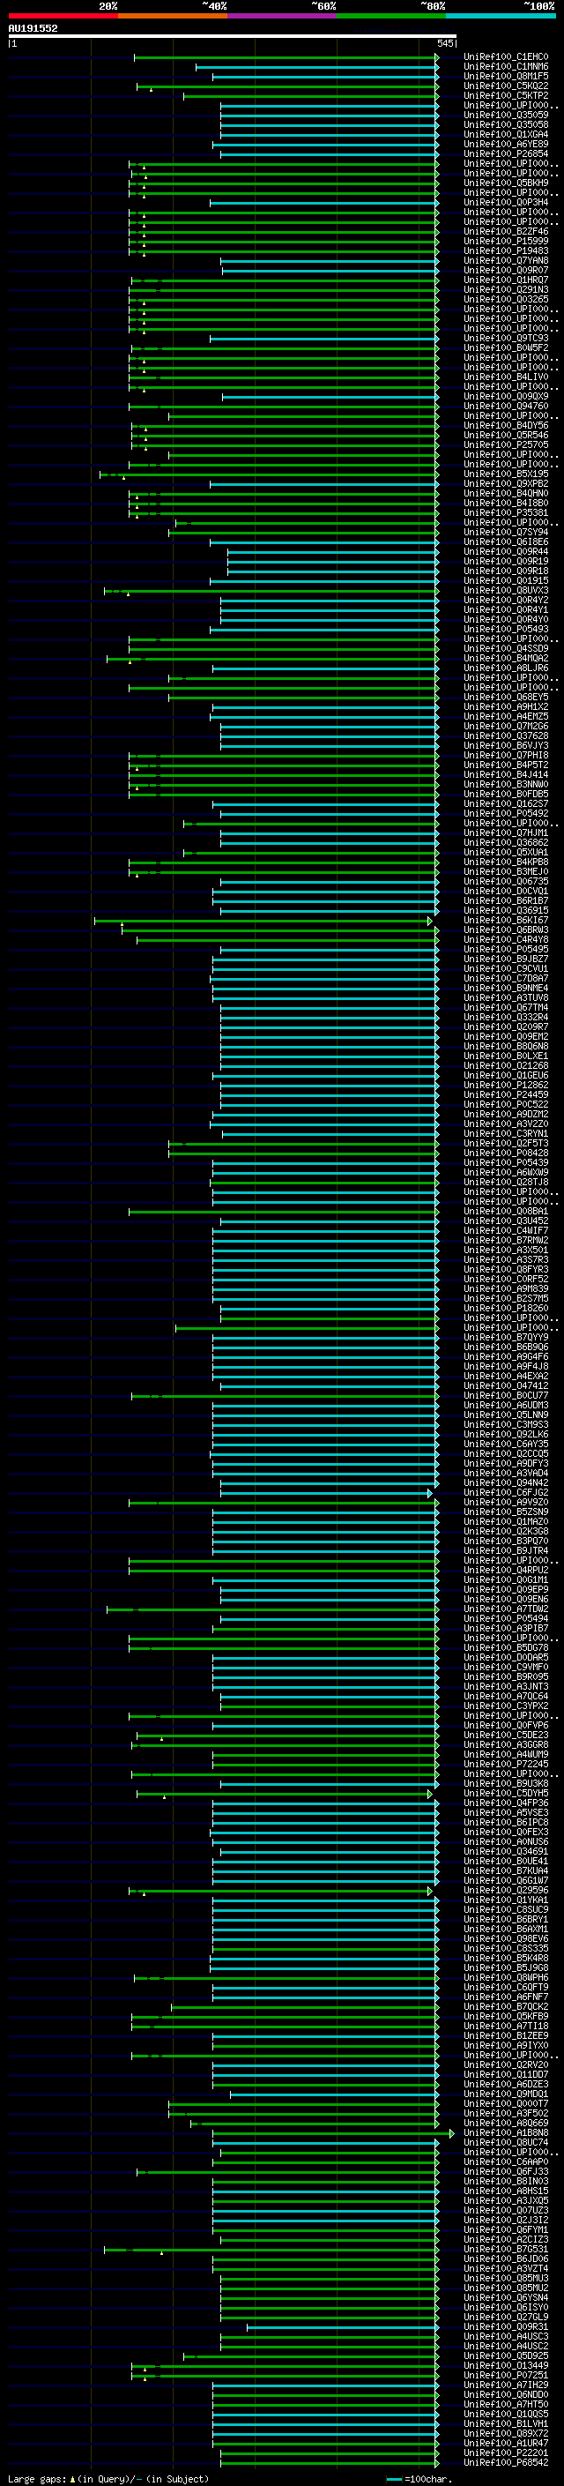564x2486 pixels.
Task: Select hit UniRef100_C1EHC0
Action: click(x=505, y=57)
